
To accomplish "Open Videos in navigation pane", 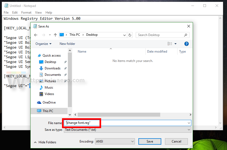I will (49, 94).
